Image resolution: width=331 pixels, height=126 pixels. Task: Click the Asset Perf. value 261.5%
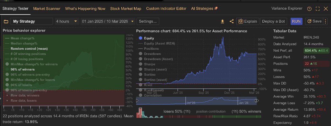tap(310, 57)
